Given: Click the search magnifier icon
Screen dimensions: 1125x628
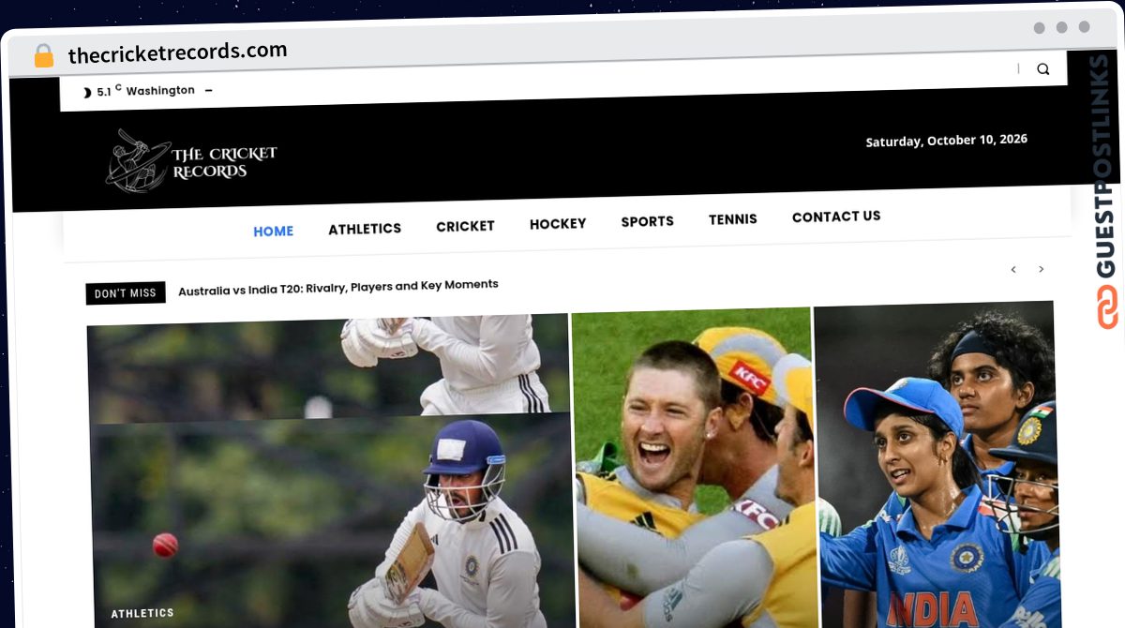Looking at the screenshot, I should pyautogui.click(x=1042, y=68).
